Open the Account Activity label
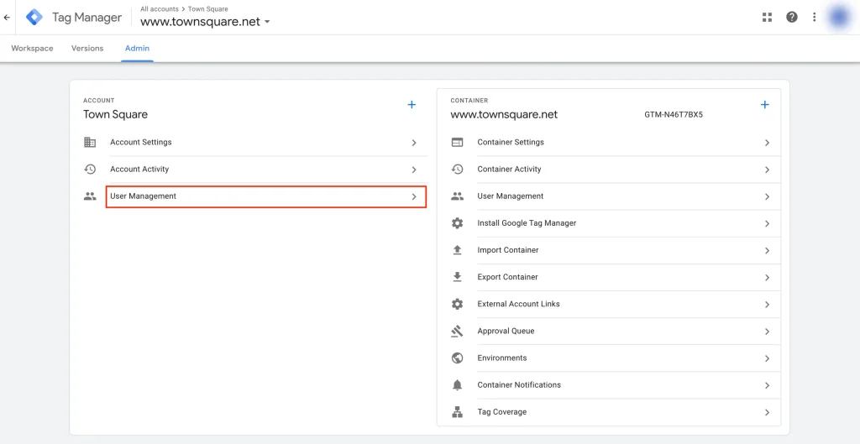 coord(139,169)
